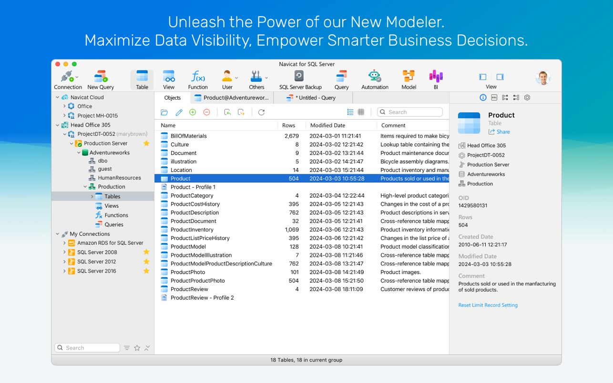Viewport: 613px width, 383px height.
Task: Sort by the Comment column header
Action: pyautogui.click(x=413, y=125)
